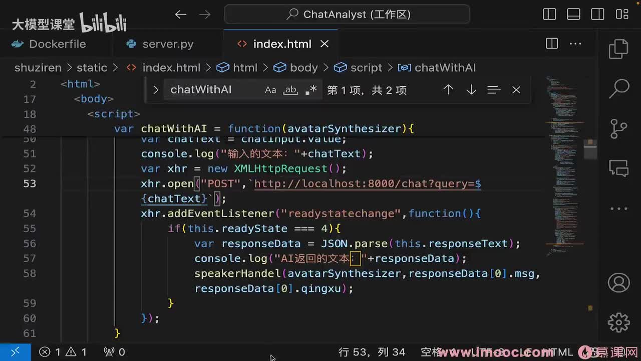Open the ChatAnalyst command center search box

[347, 14]
